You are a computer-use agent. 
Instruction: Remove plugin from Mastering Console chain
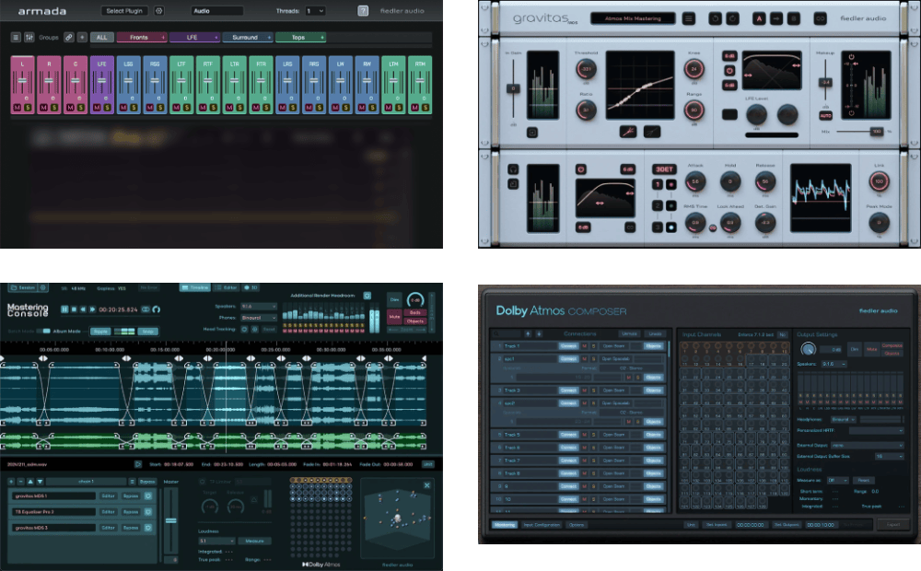[20, 482]
